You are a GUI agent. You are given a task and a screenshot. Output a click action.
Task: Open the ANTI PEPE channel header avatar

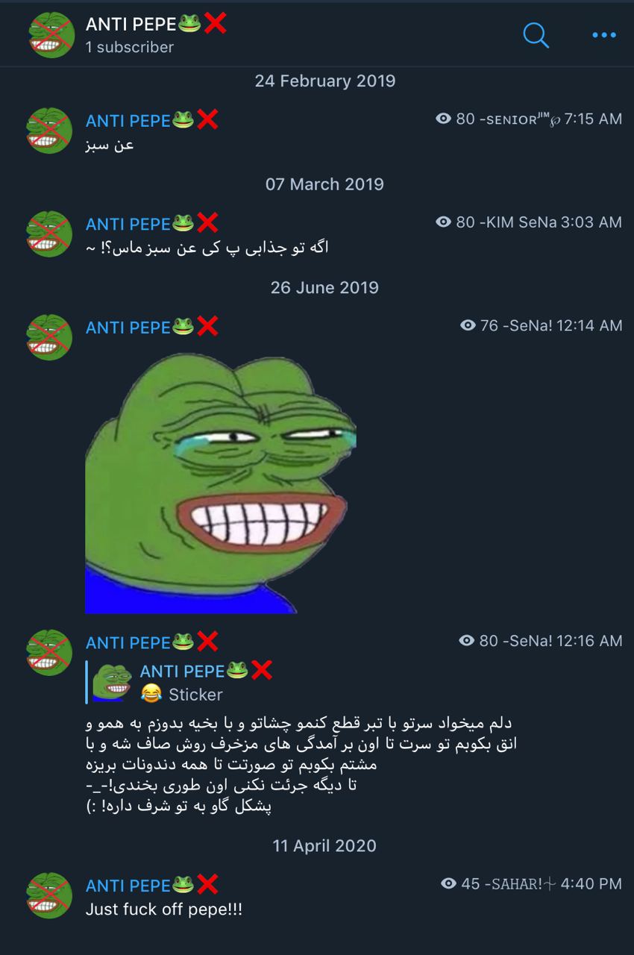coord(50,35)
